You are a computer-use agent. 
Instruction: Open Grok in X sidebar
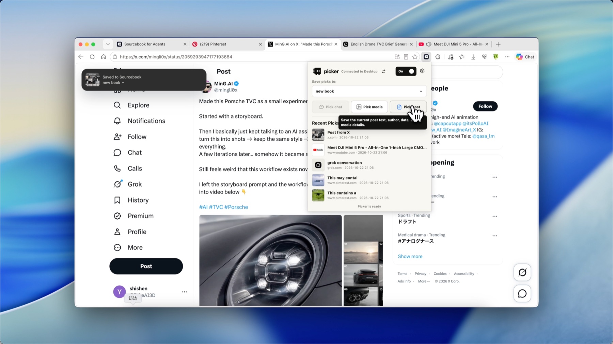tap(128, 184)
